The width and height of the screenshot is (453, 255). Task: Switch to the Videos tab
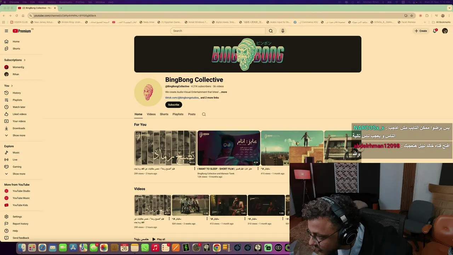[151, 114]
